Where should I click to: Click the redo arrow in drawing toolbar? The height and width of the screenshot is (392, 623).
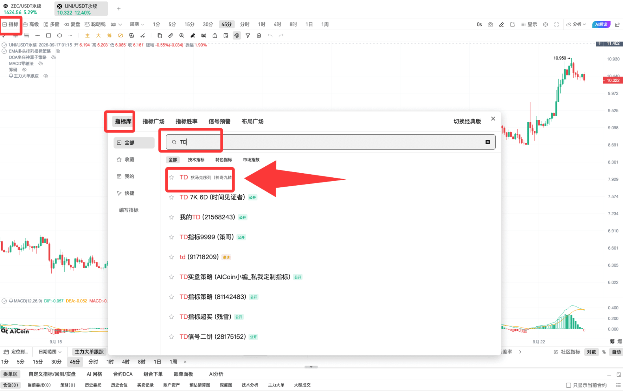[281, 36]
